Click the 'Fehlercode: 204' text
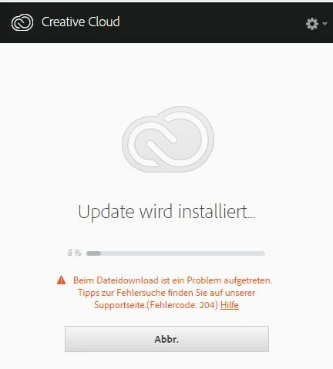 click(x=182, y=305)
